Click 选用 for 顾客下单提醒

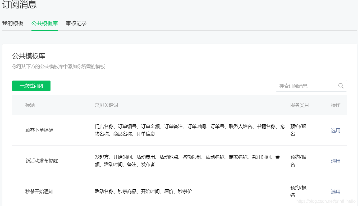(x=336, y=130)
